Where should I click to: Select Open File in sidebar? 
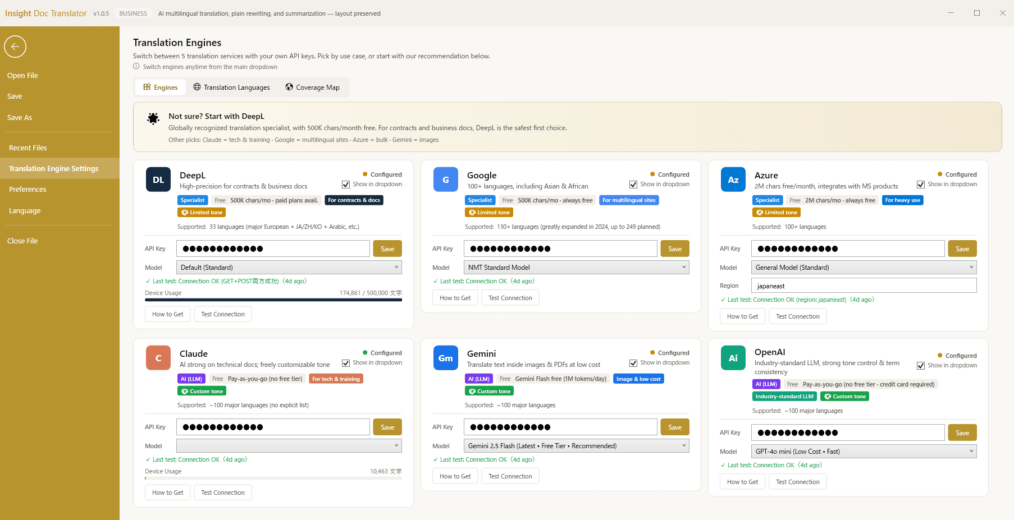[x=60, y=75]
